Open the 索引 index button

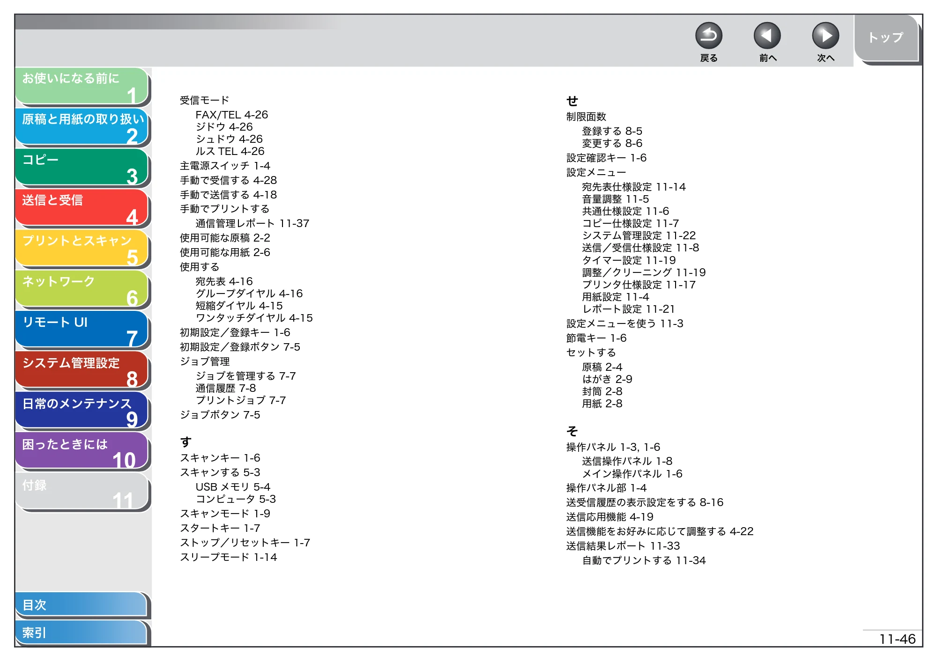81,633
